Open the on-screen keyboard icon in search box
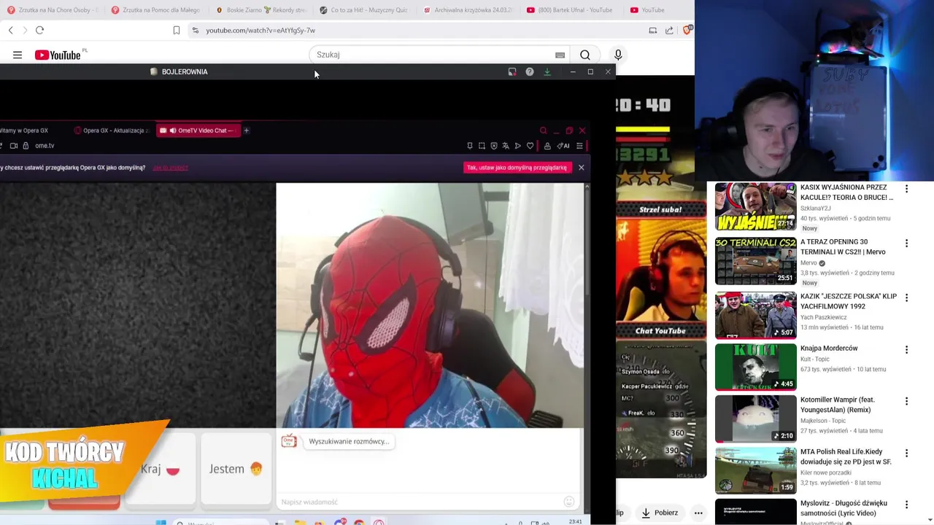The height and width of the screenshot is (525, 934). click(560, 55)
